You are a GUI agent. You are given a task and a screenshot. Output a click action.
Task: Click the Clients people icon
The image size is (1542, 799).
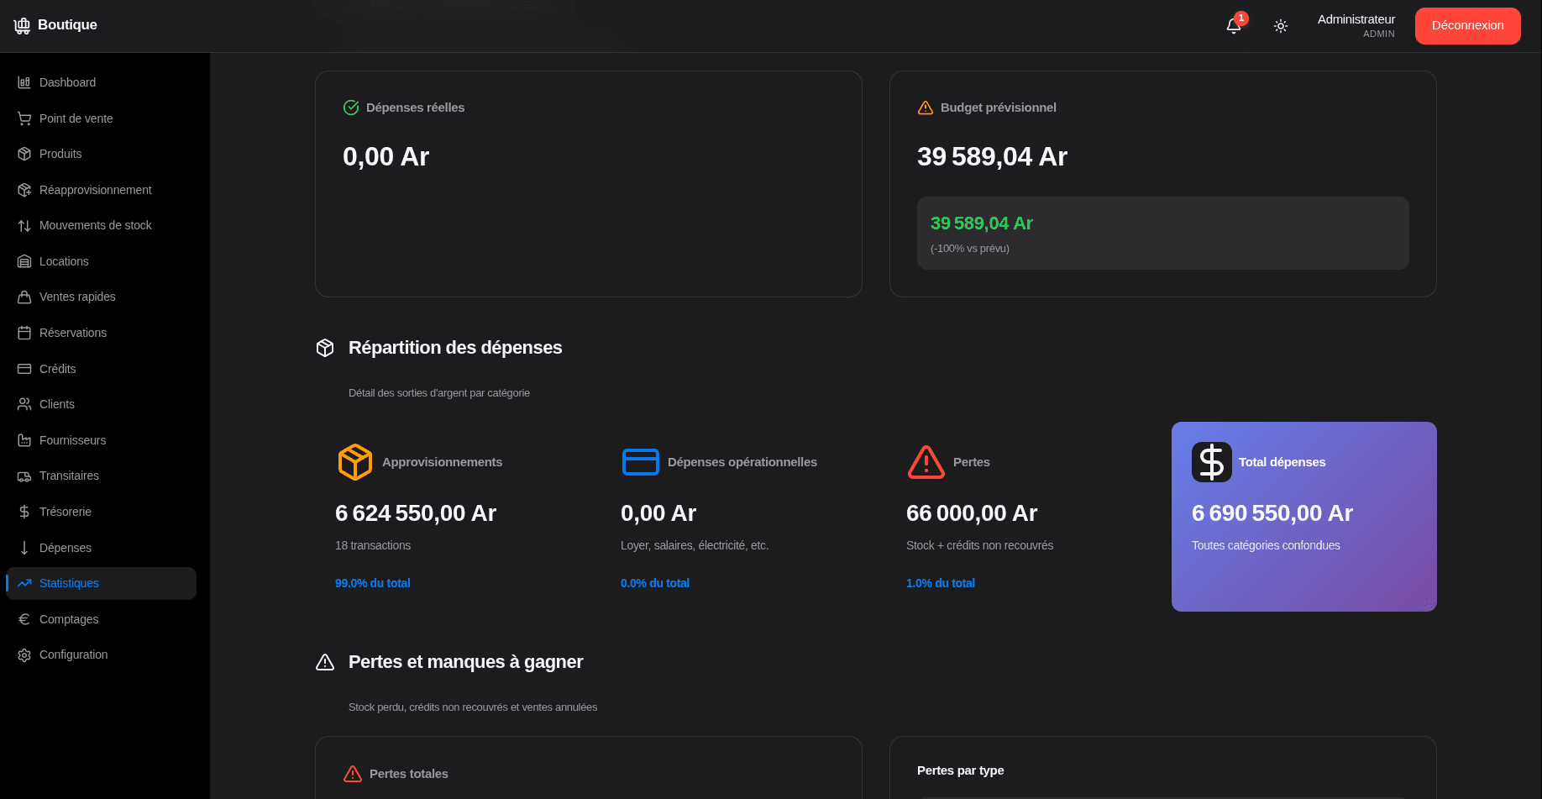tap(24, 404)
